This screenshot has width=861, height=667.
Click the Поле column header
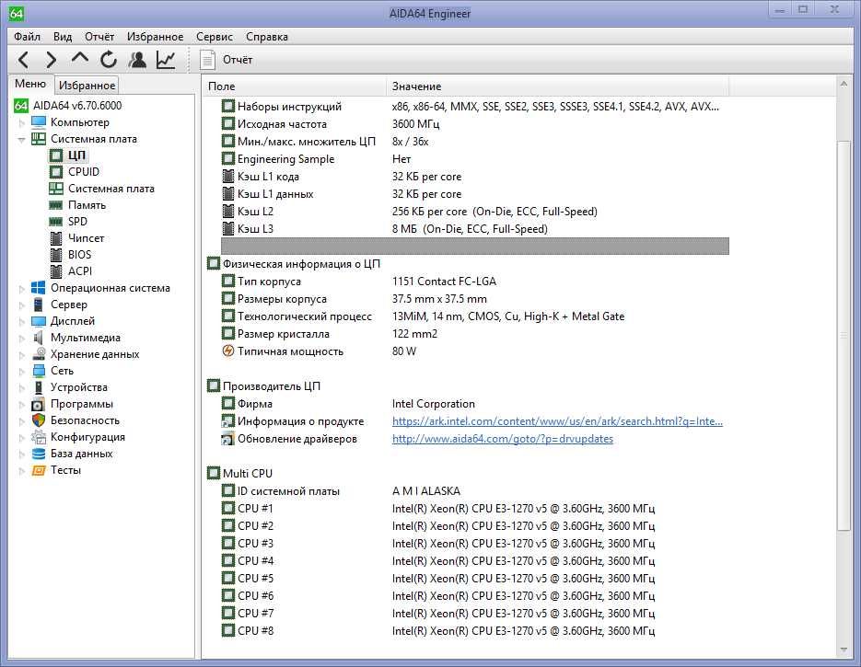pos(295,86)
